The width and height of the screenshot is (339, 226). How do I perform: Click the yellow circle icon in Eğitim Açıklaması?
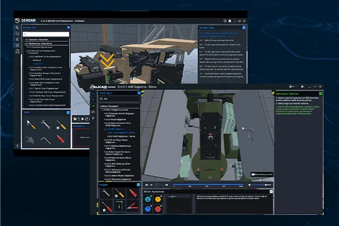point(158,199)
